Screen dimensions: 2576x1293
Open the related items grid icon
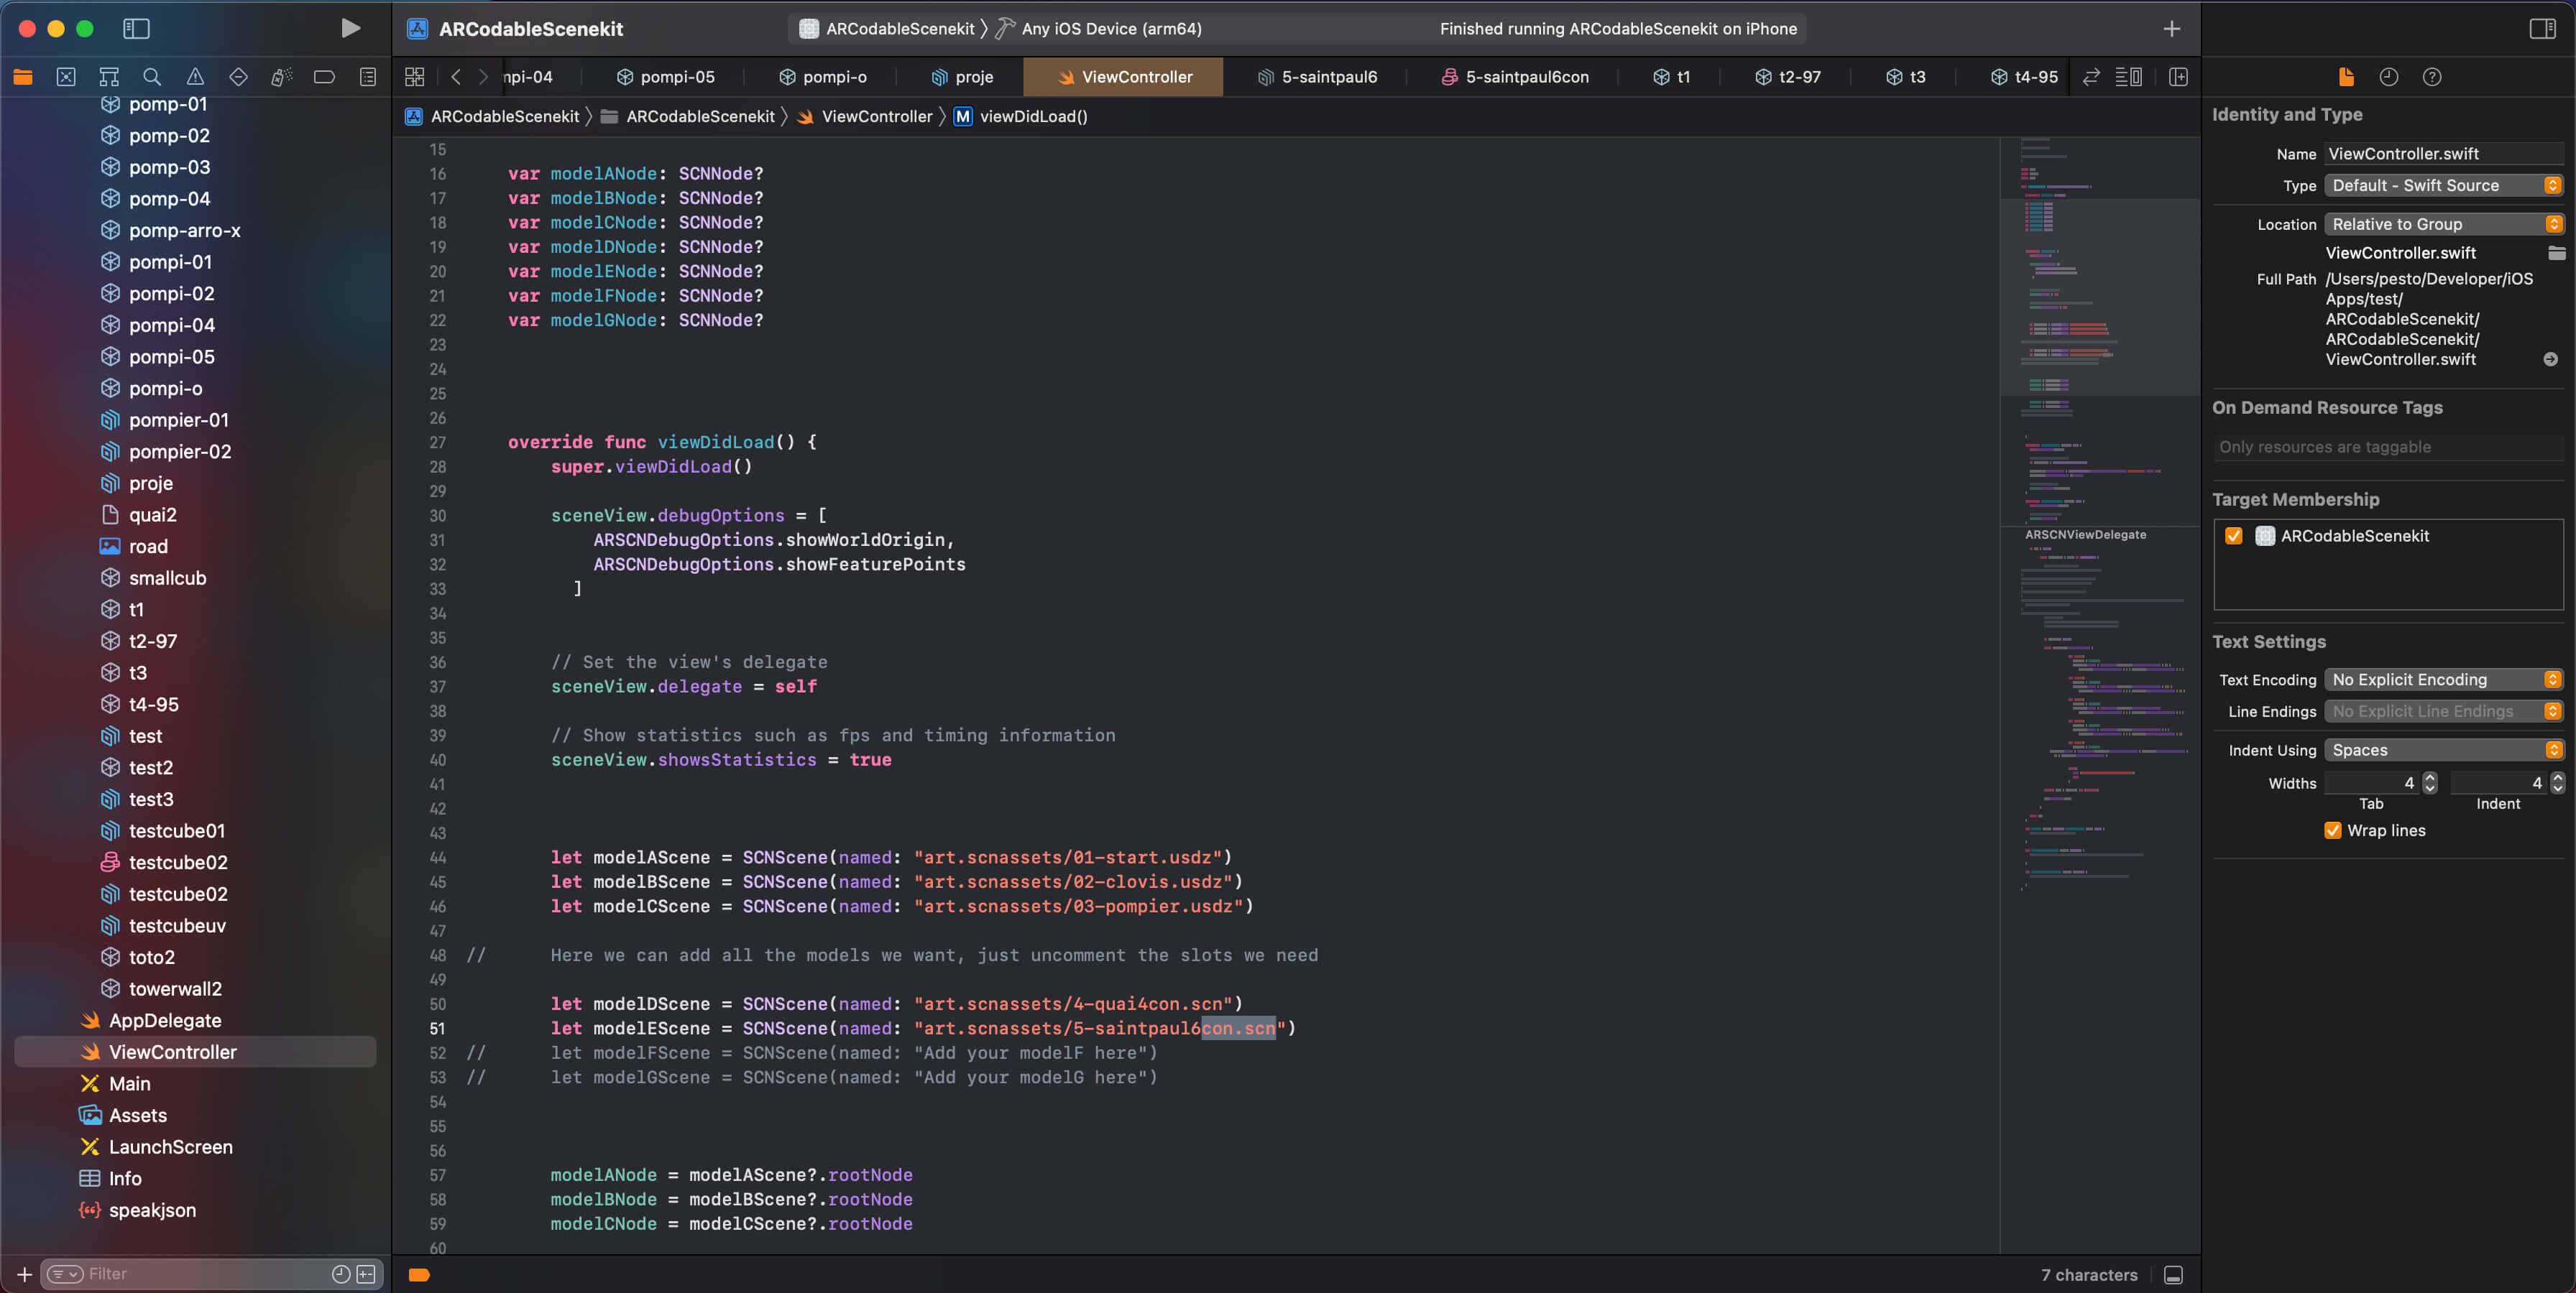pos(414,77)
